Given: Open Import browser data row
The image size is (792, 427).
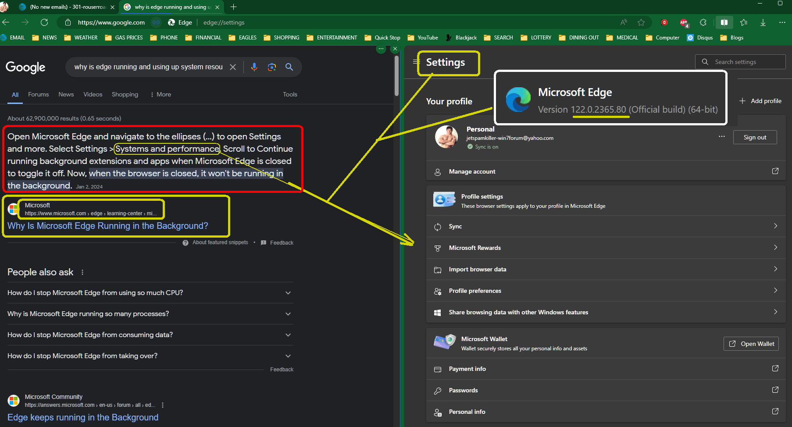Looking at the screenshot, I should pos(606,270).
